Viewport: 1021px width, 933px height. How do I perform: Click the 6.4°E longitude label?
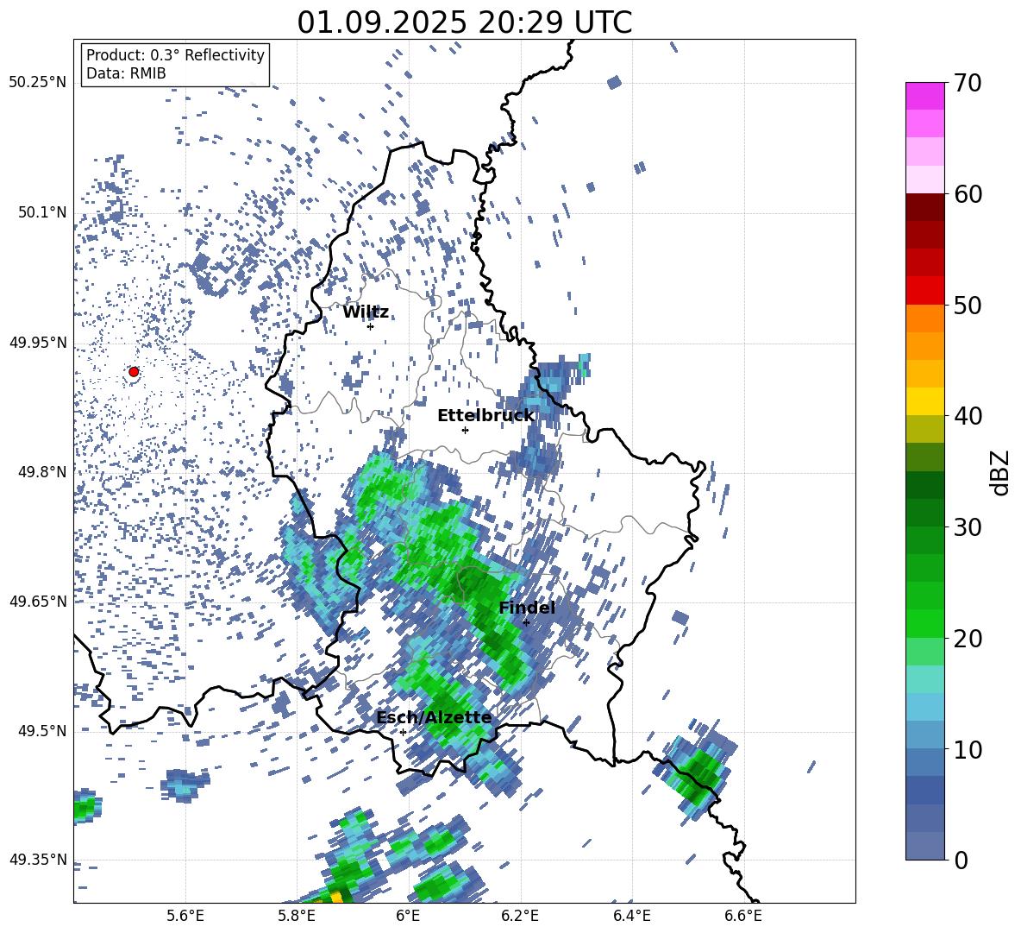point(631,916)
